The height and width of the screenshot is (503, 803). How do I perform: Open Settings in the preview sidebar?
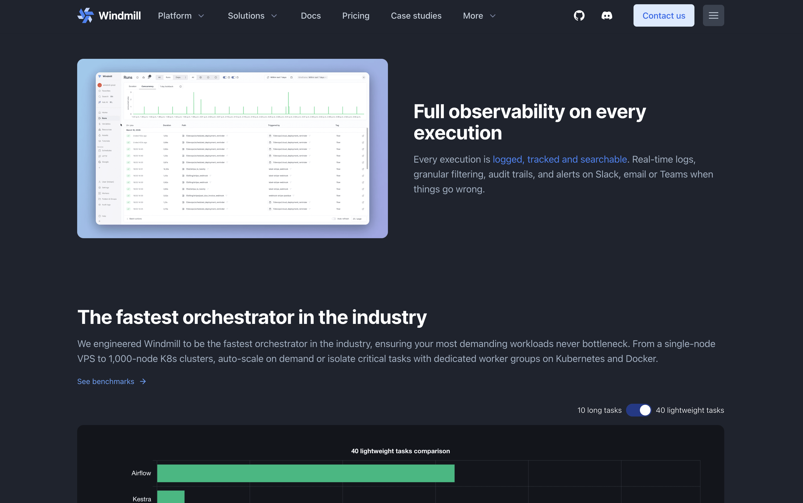[104, 188]
